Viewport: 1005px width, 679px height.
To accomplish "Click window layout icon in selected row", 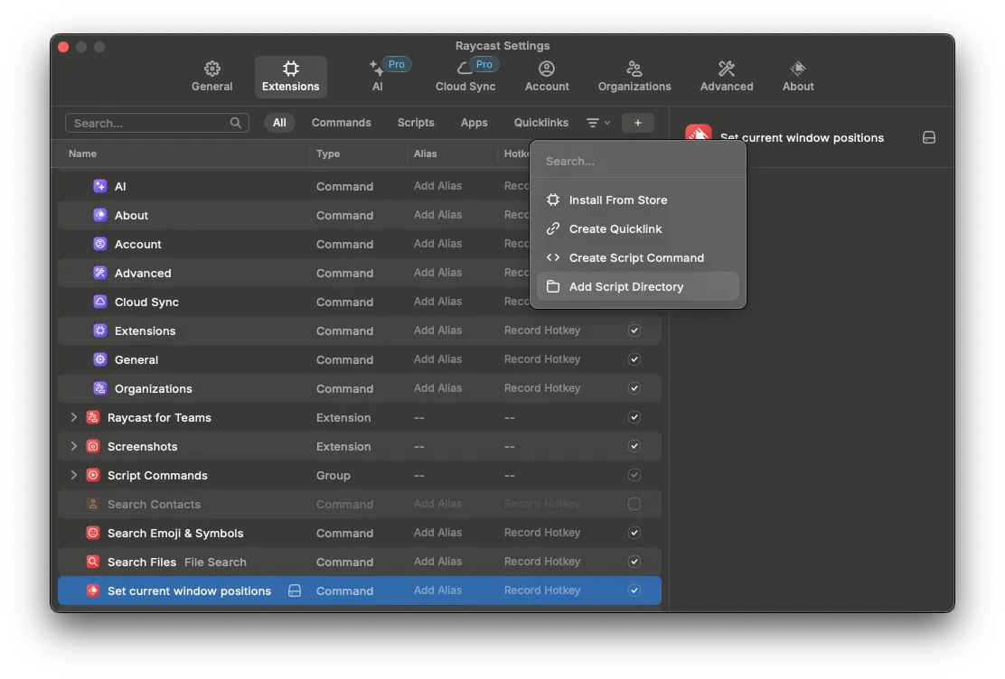I will pos(295,591).
